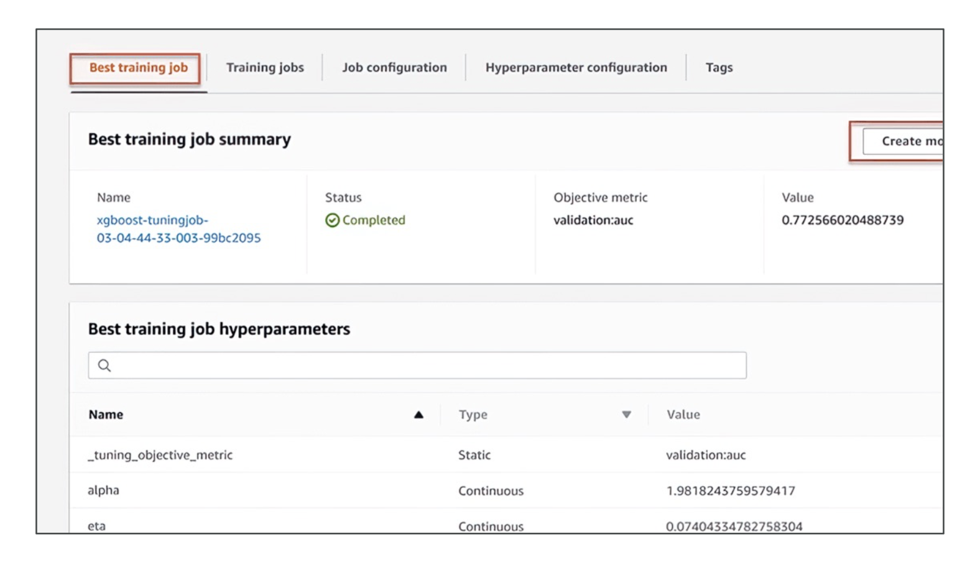Click the alpha value 1.9818243759579417
This screenshot has height=562, width=975.
click(x=730, y=491)
